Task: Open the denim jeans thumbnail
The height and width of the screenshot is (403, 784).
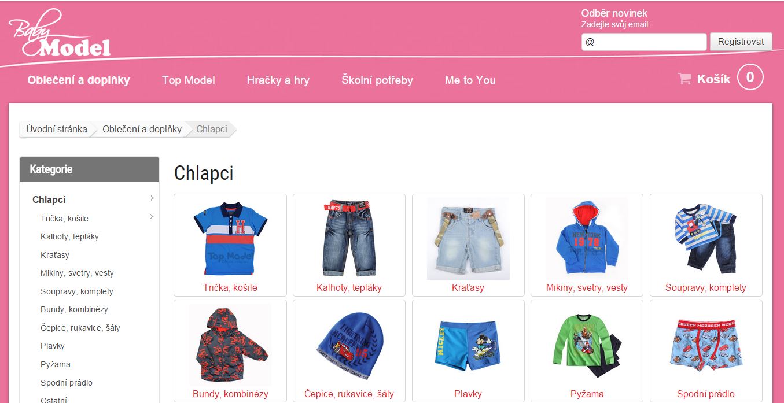Action: (x=349, y=238)
